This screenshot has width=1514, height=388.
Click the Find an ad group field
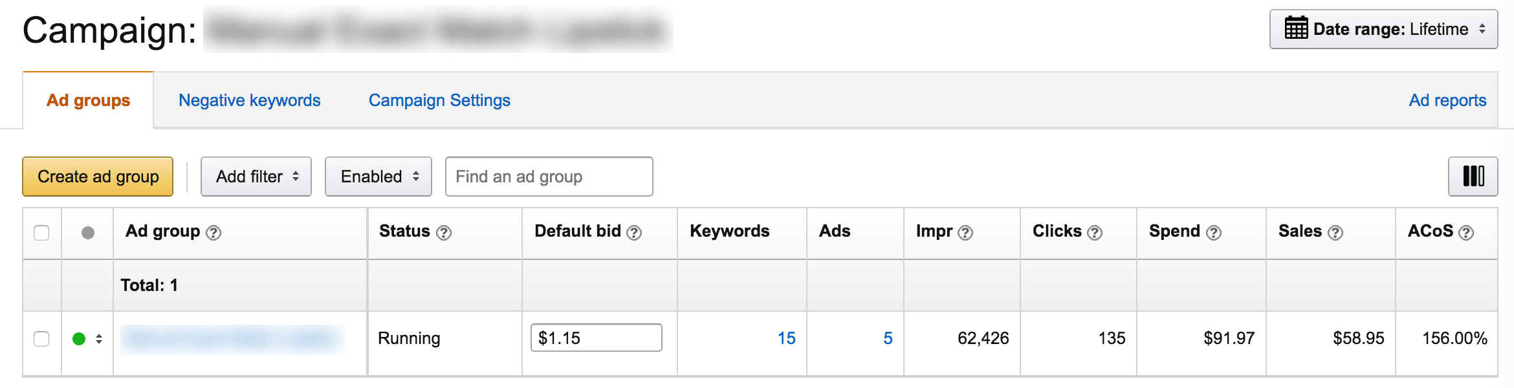[x=549, y=176]
